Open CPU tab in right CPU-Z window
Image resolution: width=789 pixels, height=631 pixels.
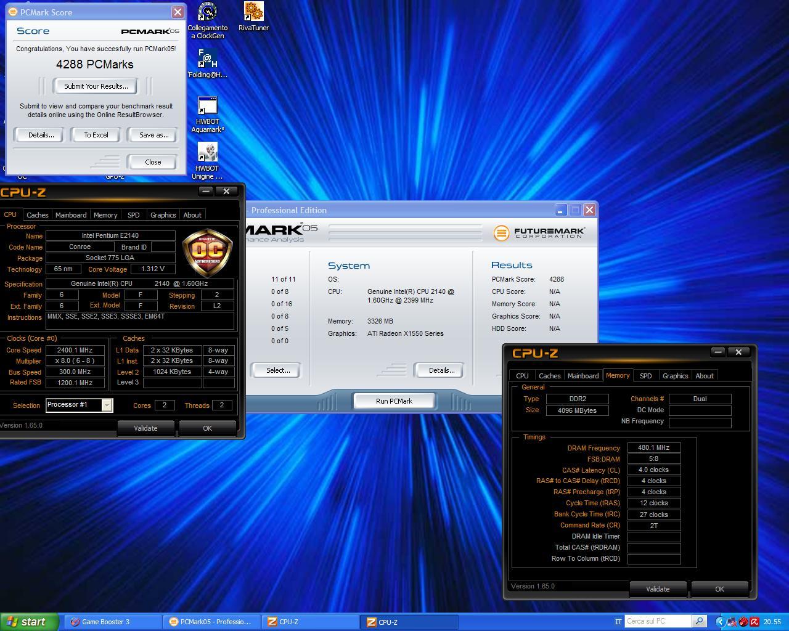tap(522, 376)
